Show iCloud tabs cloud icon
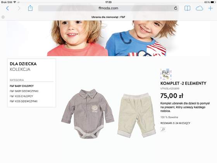This screenshot has height=163, width=217. coord(199,8)
